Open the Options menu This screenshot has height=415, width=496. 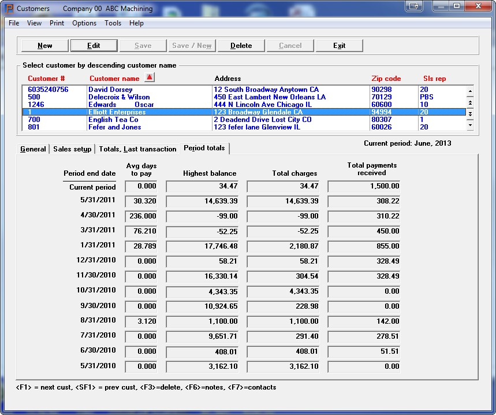tap(84, 23)
